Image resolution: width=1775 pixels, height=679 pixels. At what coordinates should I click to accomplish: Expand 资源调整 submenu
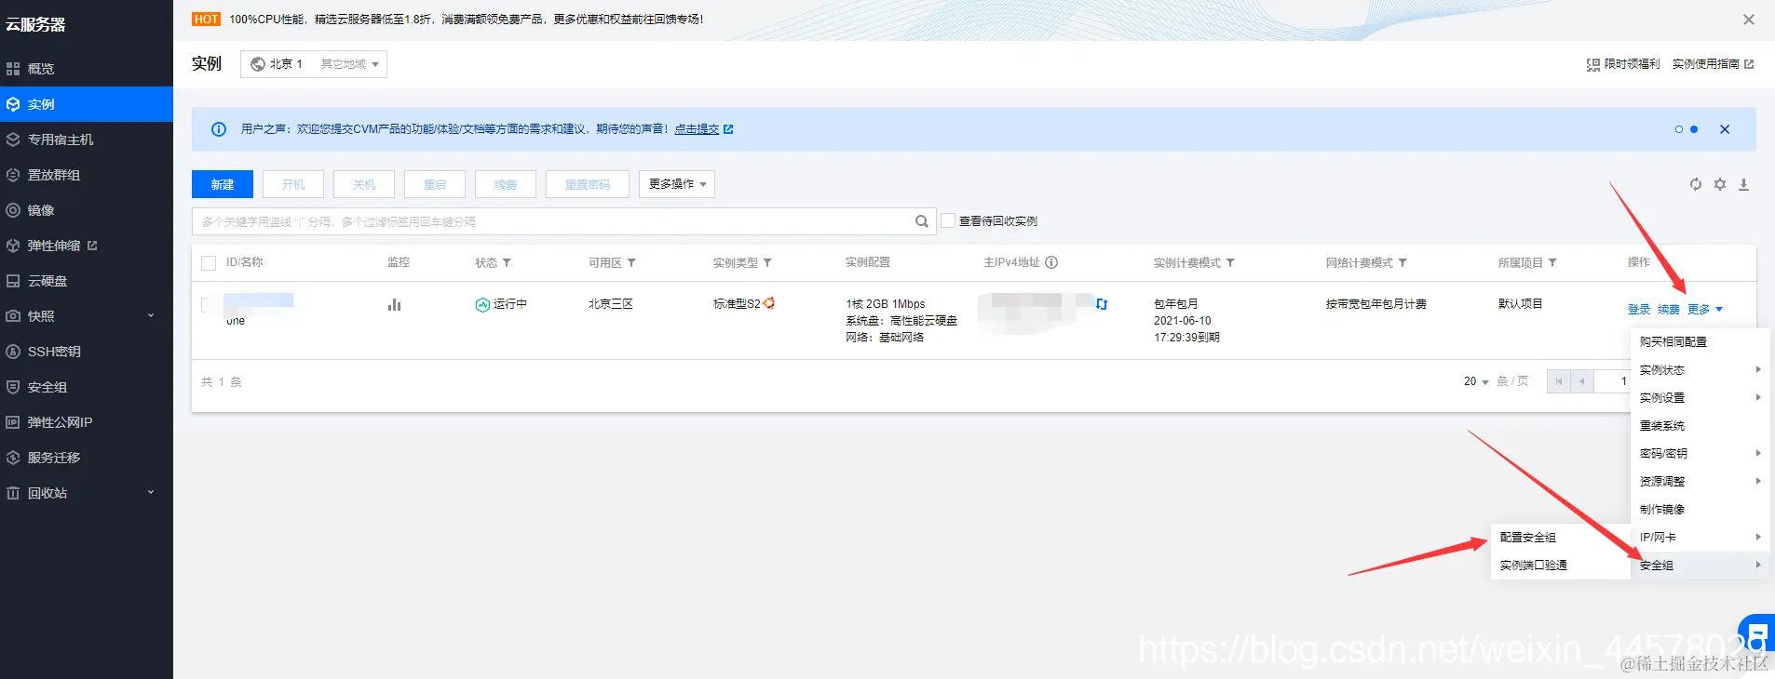(x=1700, y=482)
